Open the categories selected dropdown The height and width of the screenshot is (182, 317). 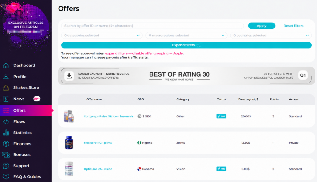tap(102, 36)
